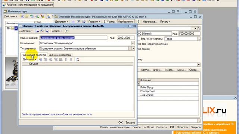Open Действия menu in the Свойства объектов dialog
The height and width of the screenshot is (134, 239).
point(26,31)
